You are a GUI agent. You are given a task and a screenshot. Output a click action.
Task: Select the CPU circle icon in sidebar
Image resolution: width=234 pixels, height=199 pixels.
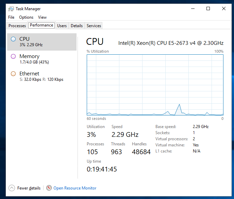click(x=13, y=39)
